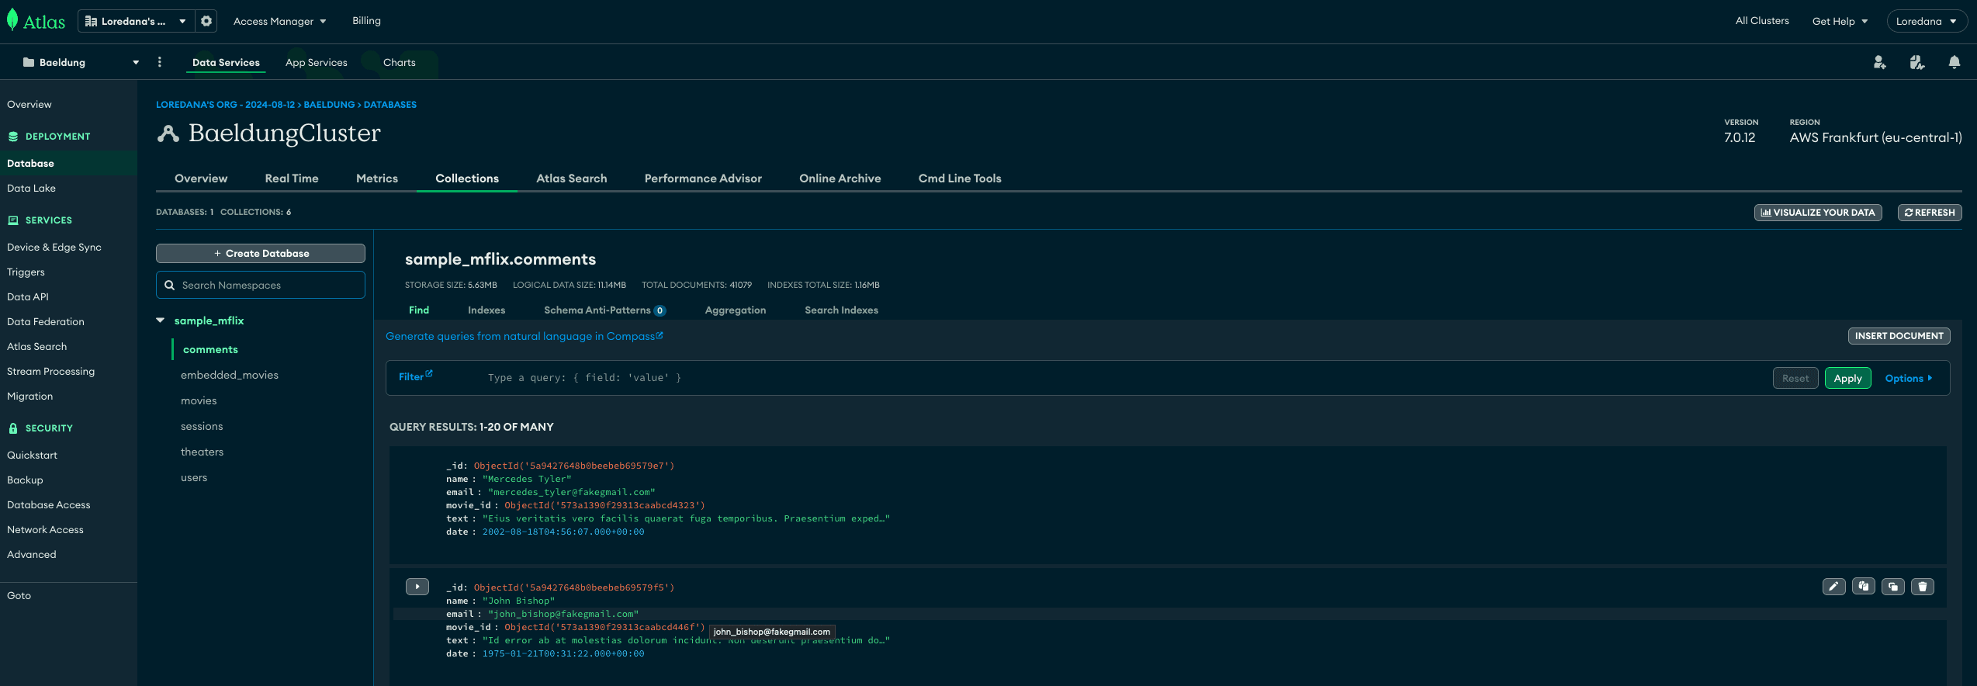Click the organization icon in the selector
Image resolution: width=1977 pixels, height=686 pixels.
point(91,21)
